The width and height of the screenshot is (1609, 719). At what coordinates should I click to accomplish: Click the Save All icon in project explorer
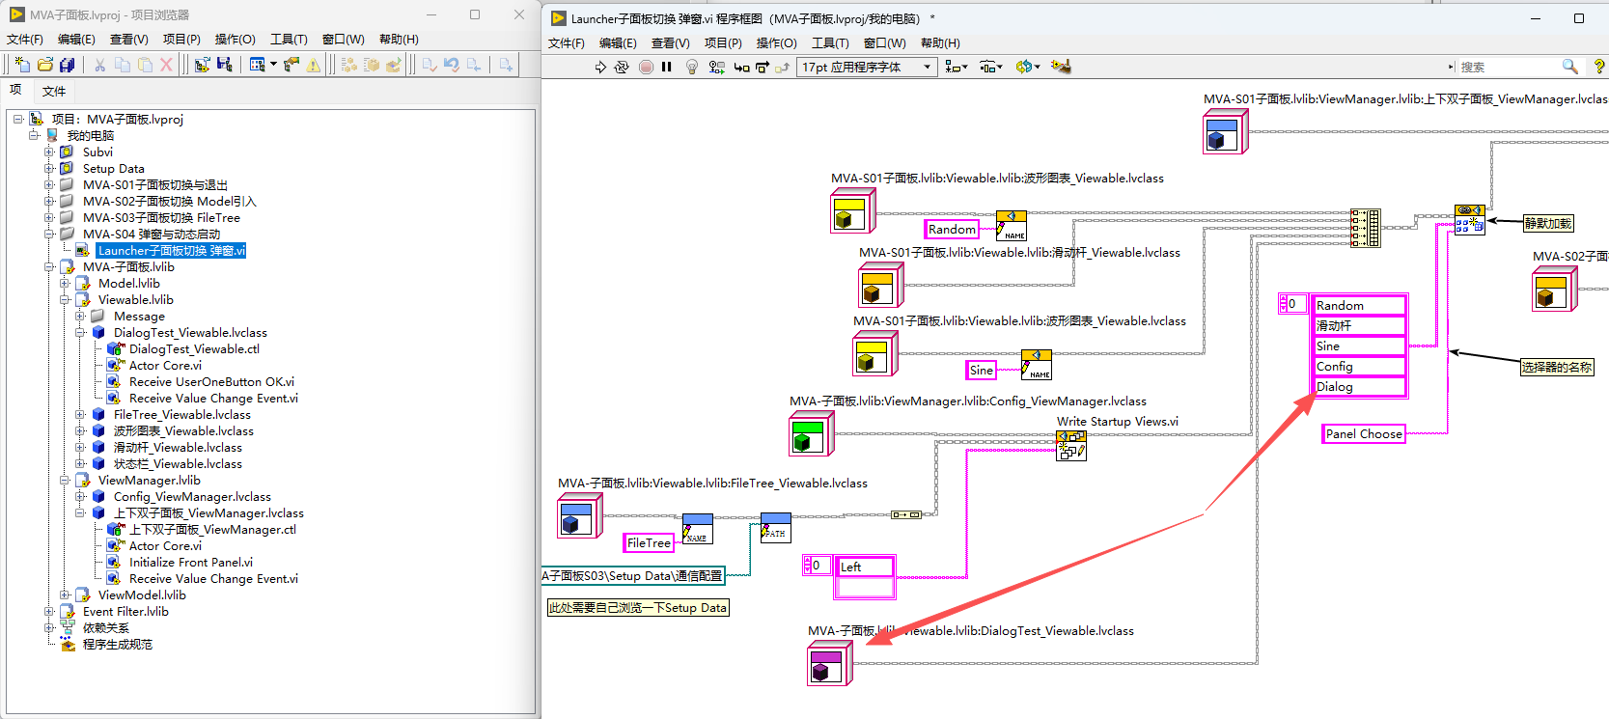68,65
